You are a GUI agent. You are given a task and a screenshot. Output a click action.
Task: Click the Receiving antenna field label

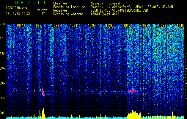point(68,14)
